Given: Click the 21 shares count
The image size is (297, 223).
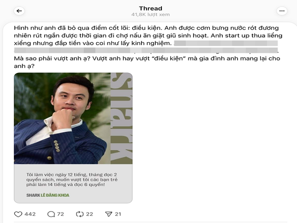Looking at the screenshot, I should pyautogui.click(x=118, y=214).
